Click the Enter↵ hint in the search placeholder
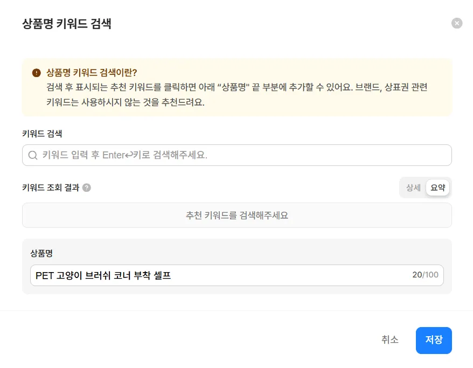The width and height of the screenshot is (473, 368). tap(117, 155)
